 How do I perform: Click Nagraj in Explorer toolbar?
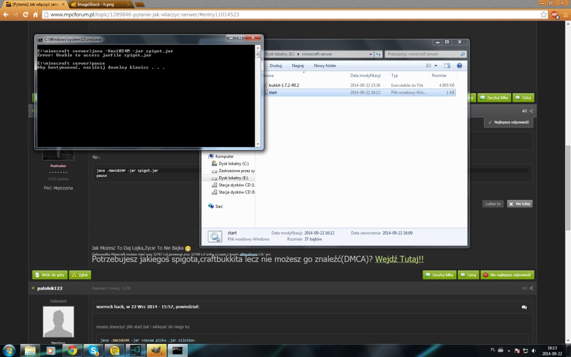click(x=297, y=65)
